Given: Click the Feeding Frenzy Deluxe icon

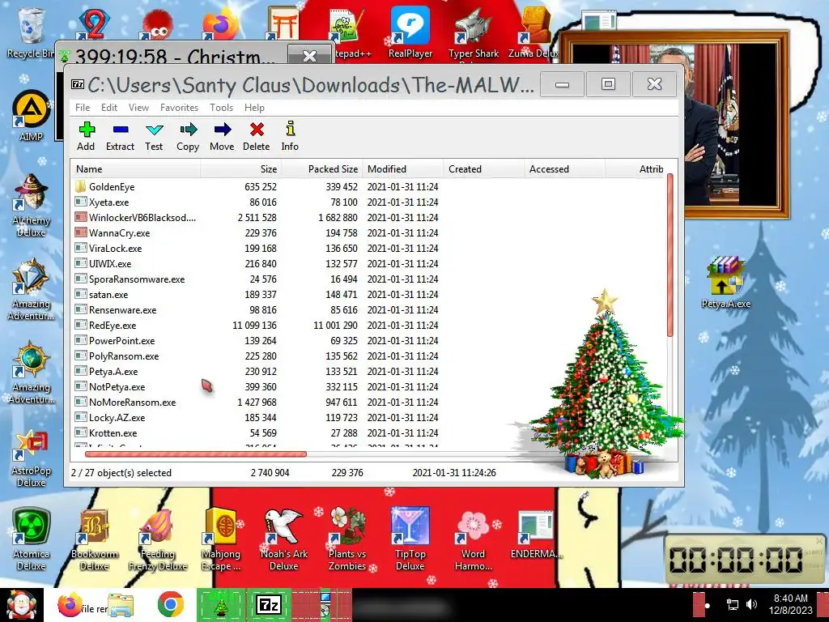Looking at the screenshot, I should point(158,539).
